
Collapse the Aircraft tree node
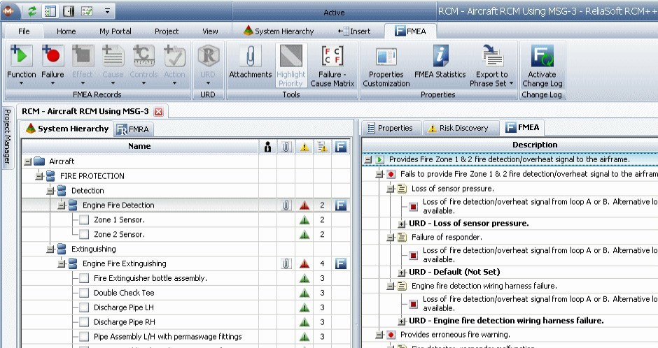pyautogui.click(x=28, y=161)
